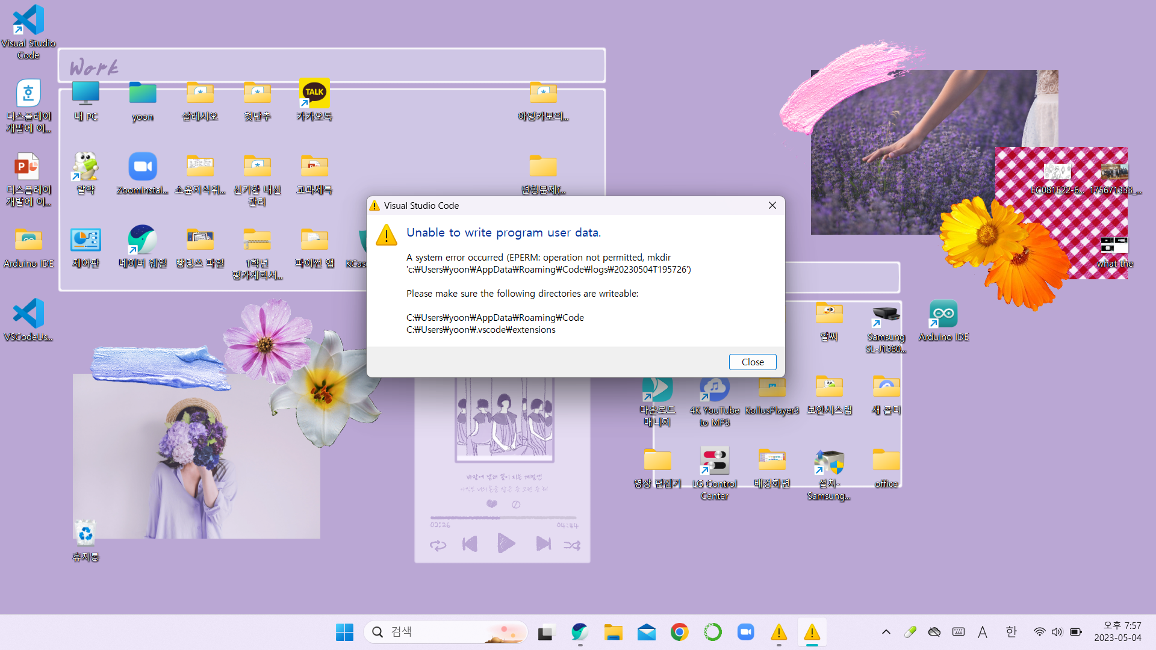Select the 디스플레이 개발에 PowerPoint file icon

pos(28,179)
